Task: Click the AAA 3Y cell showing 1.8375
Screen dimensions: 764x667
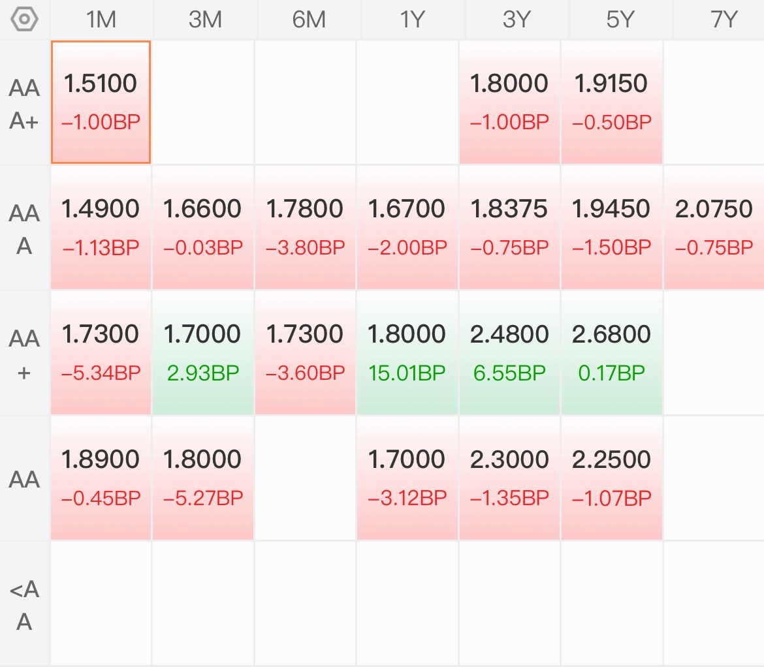Action: tap(509, 227)
